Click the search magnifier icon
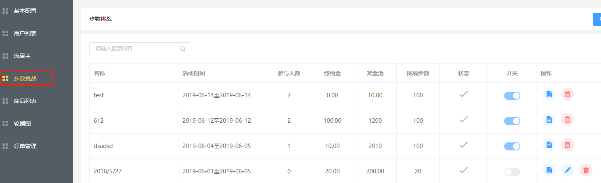Screen dimensions: 601x183 [182, 49]
